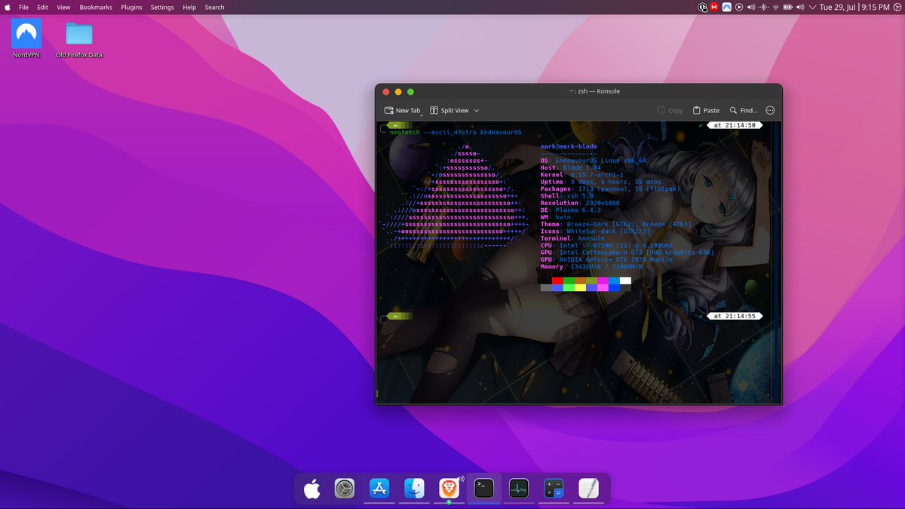Screen dimensions: 905x509
Task: Expand the Split View chevron dropdown
Action: pos(477,110)
